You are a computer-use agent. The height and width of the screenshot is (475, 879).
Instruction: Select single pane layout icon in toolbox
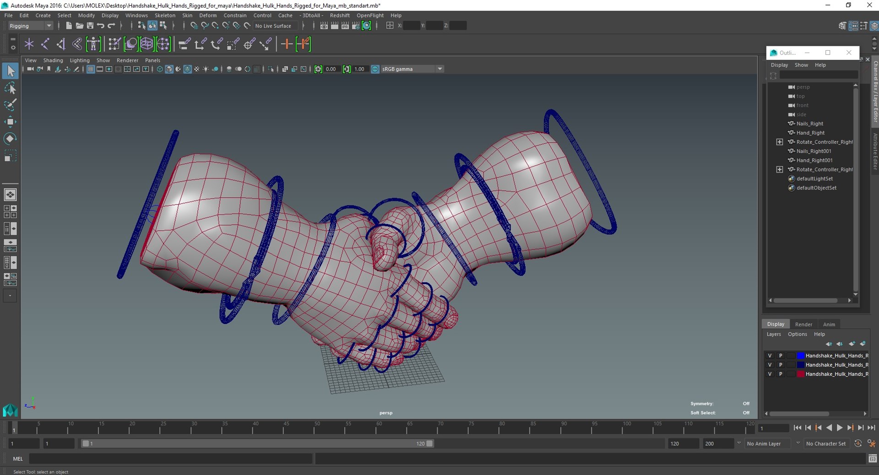click(10, 194)
